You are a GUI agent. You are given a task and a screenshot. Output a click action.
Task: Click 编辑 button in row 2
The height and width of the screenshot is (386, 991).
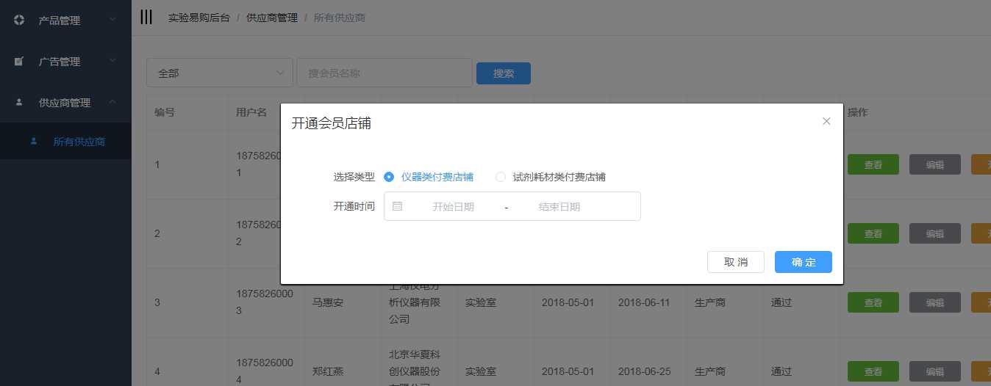[935, 233]
